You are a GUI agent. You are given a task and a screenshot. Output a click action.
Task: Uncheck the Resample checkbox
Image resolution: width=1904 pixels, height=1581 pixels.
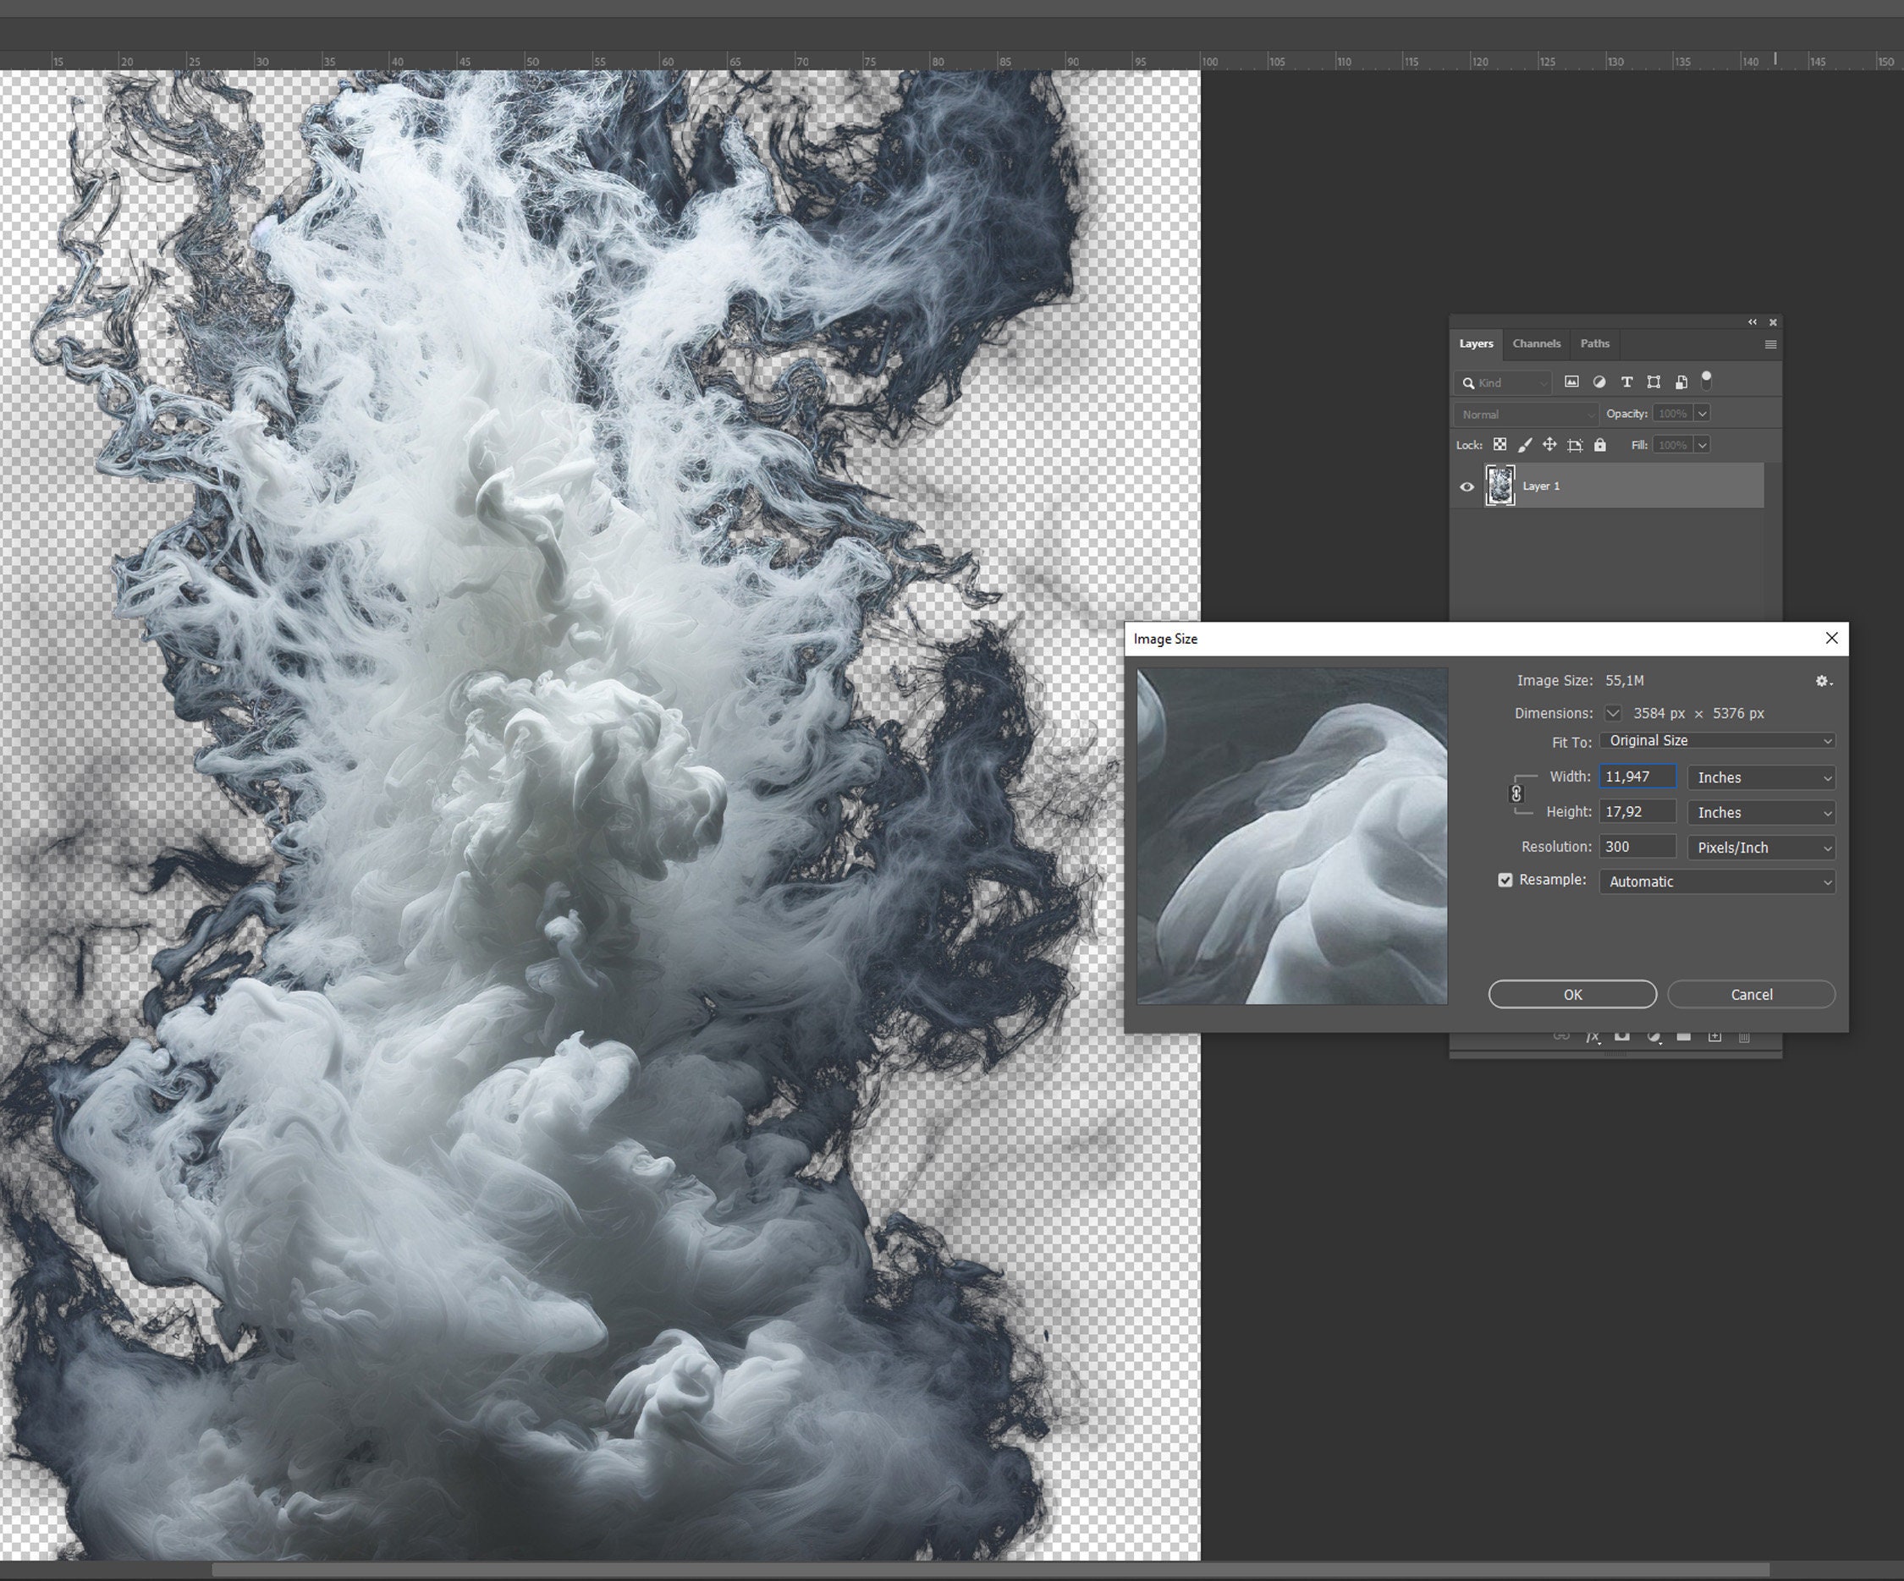click(1505, 880)
